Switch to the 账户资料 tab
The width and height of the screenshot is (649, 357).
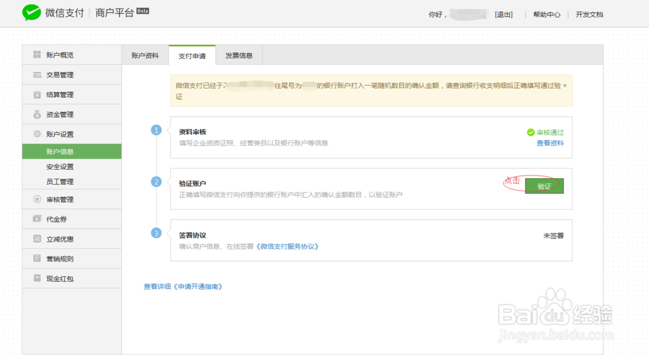145,55
